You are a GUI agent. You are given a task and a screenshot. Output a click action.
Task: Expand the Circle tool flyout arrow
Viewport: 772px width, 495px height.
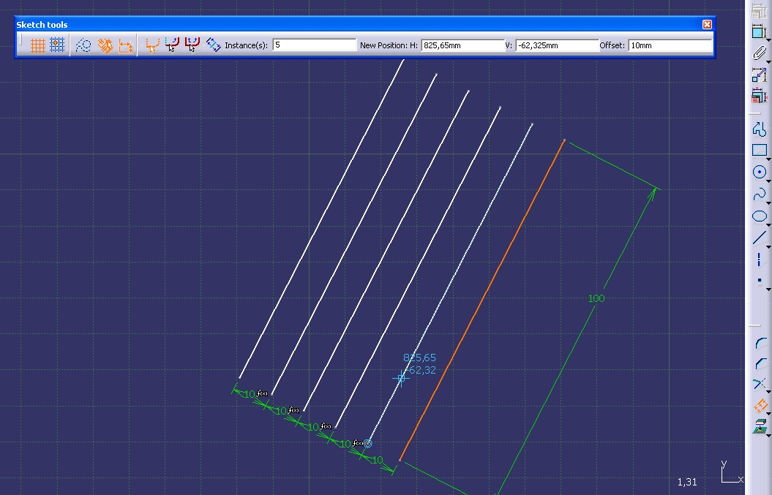(x=768, y=181)
